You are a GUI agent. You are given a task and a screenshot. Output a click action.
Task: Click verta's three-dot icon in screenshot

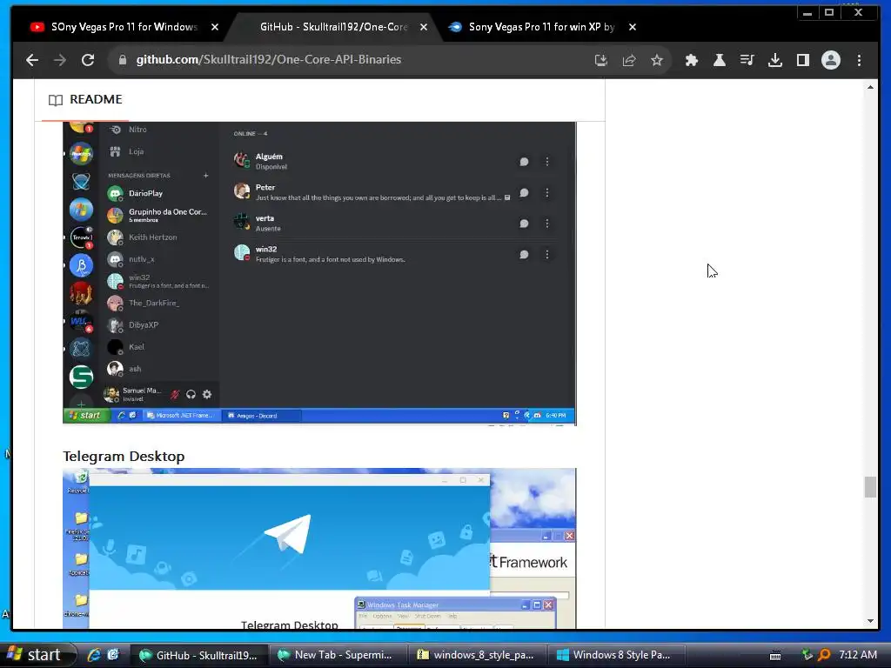pos(547,224)
